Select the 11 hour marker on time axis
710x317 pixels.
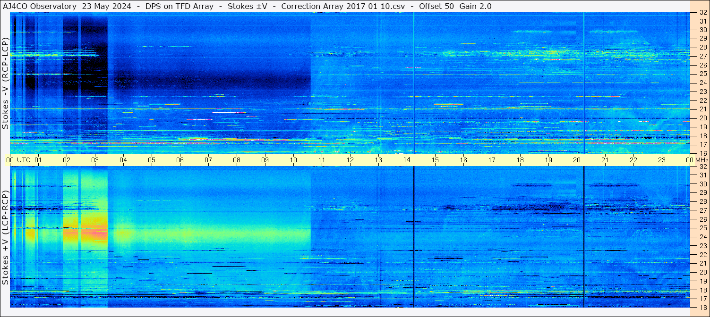pyautogui.click(x=322, y=160)
